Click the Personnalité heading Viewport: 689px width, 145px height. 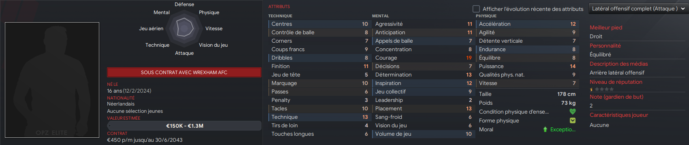pyautogui.click(x=605, y=46)
